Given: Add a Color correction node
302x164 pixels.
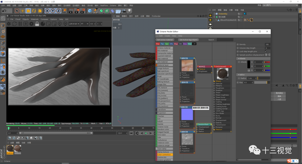Looking at the screenshot, I should coord(164,155).
